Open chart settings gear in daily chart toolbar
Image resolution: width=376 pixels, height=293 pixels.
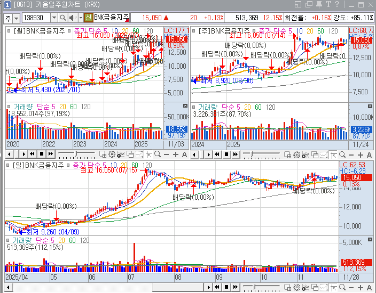[x=296, y=287]
